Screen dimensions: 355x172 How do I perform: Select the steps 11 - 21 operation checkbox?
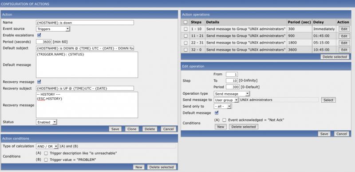click(185, 36)
